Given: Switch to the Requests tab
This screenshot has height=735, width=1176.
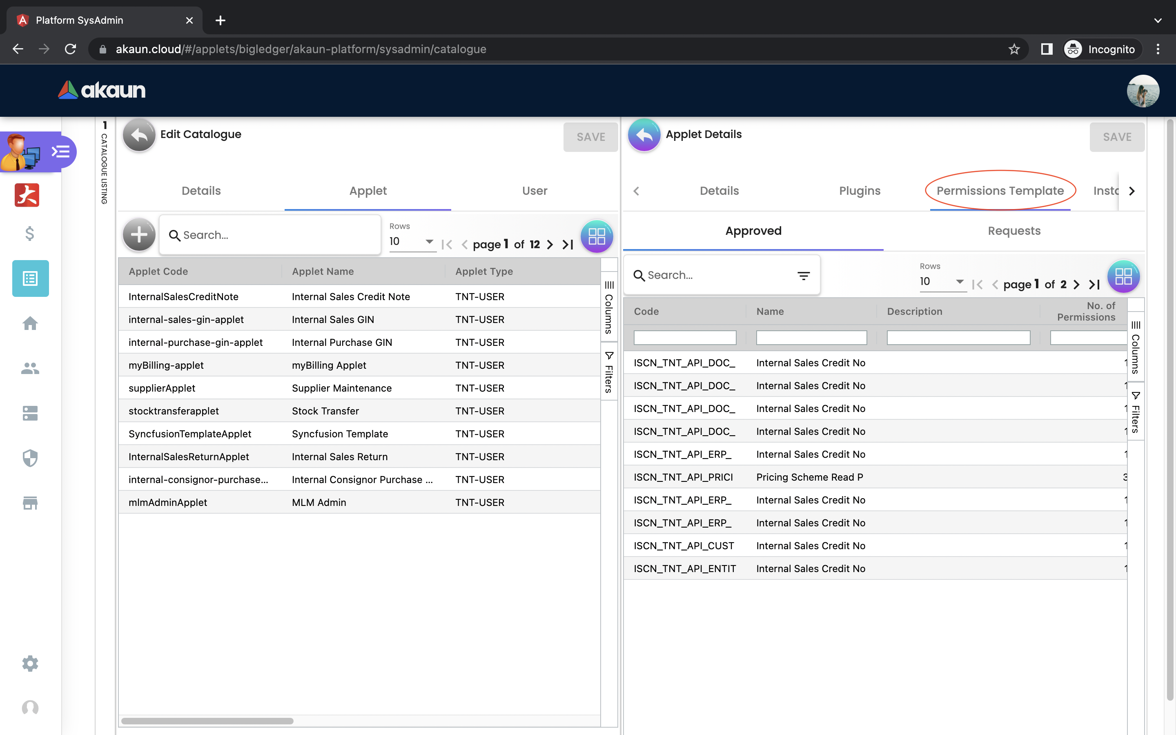Looking at the screenshot, I should coord(1014,231).
